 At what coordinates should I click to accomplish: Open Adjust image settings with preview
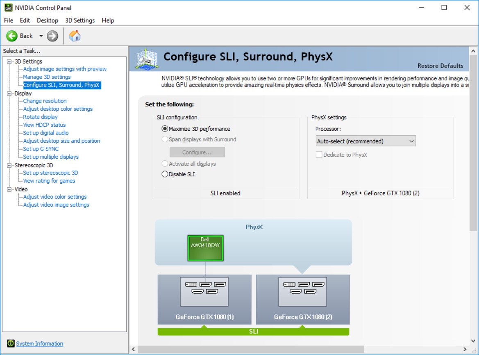click(x=65, y=69)
